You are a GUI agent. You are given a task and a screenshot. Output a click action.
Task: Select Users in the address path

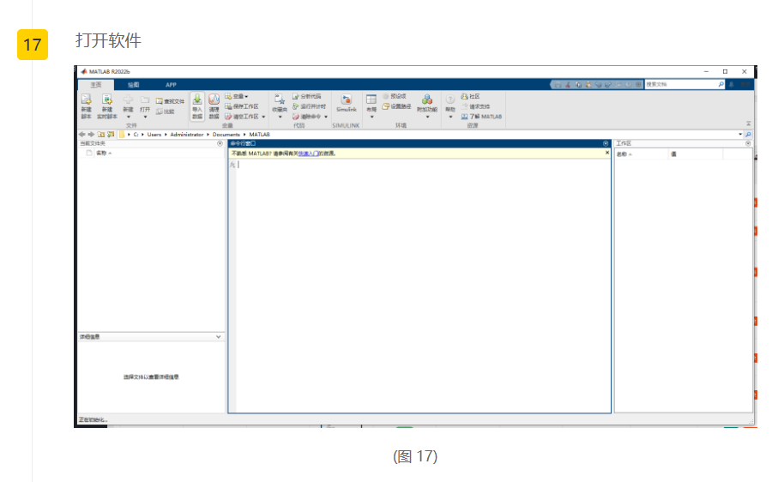click(x=154, y=135)
